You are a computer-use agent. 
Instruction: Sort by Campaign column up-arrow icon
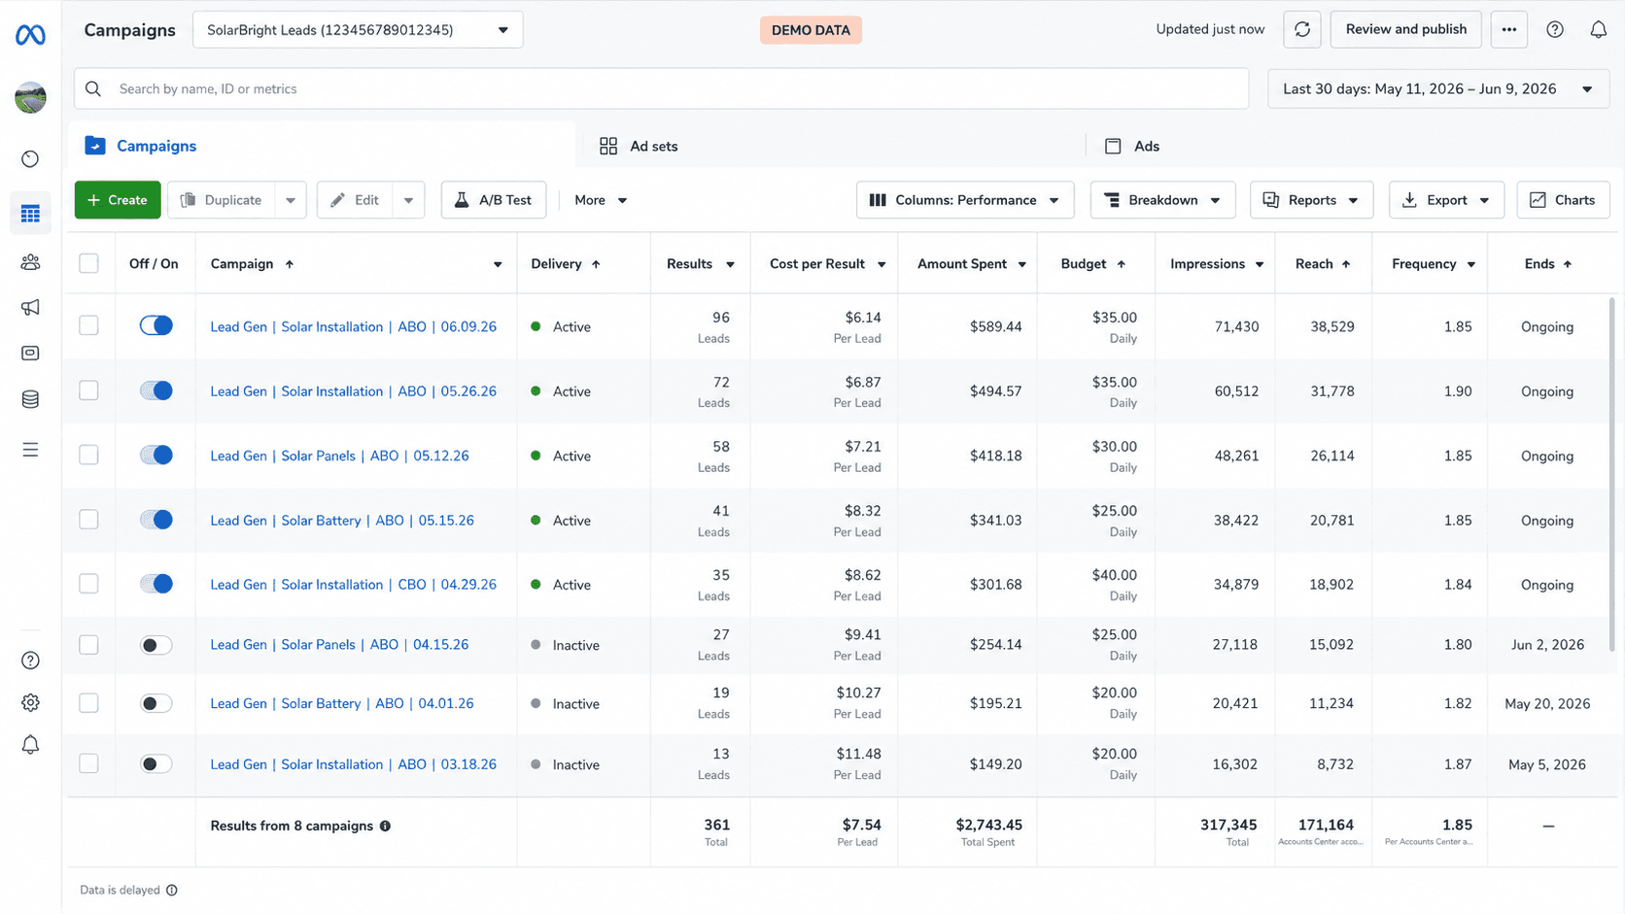point(290,264)
